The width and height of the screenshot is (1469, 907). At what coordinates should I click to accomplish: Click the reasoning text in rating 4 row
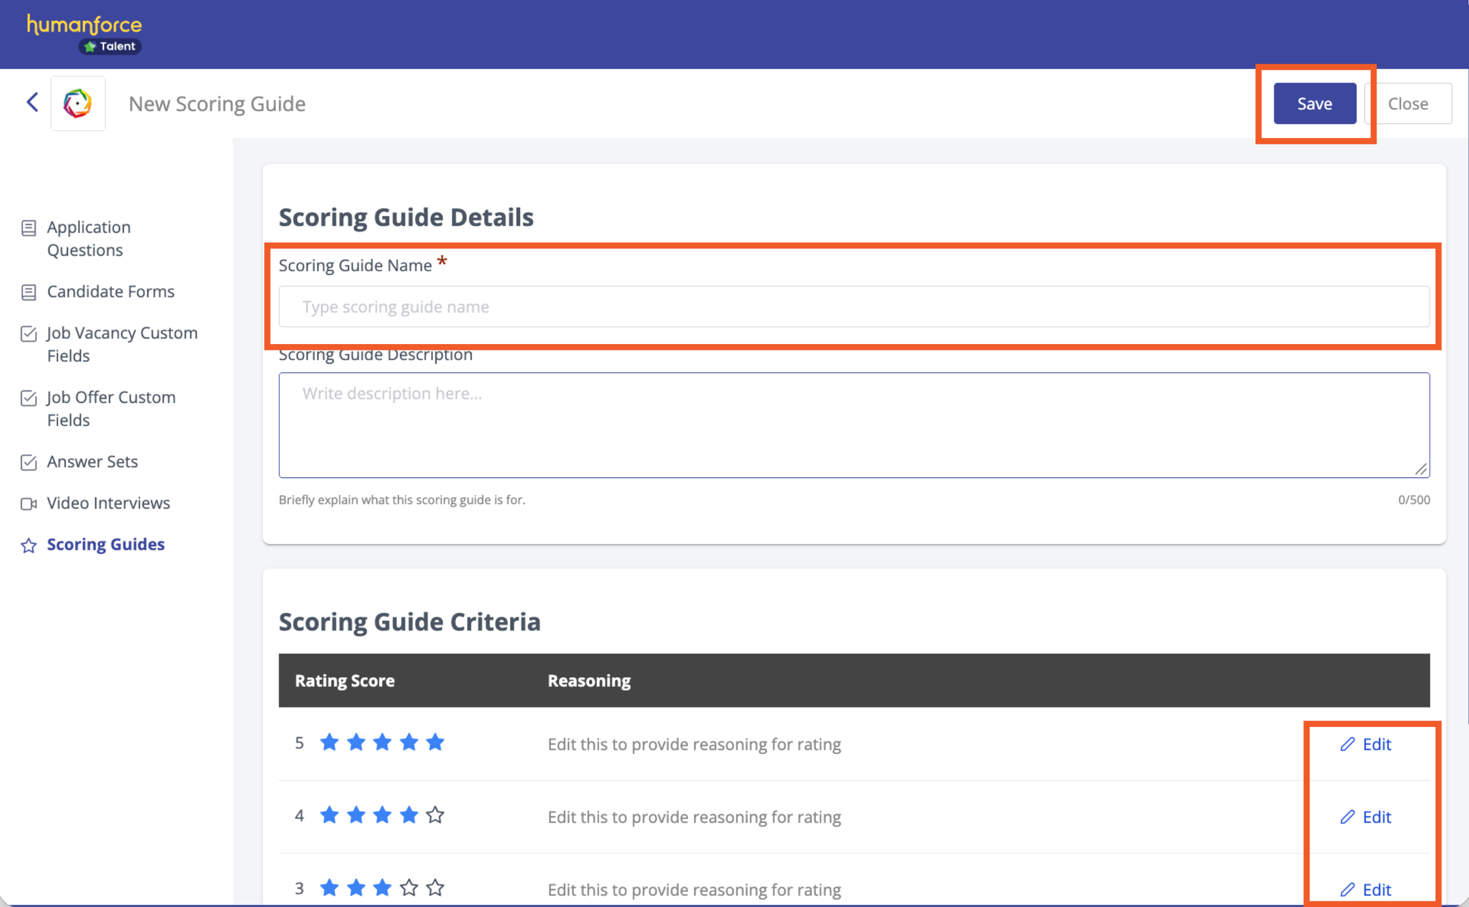coord(694,816)
